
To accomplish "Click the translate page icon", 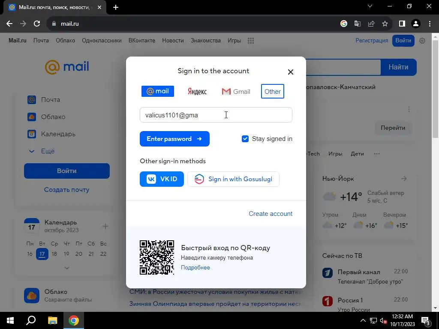I will 358,24.
